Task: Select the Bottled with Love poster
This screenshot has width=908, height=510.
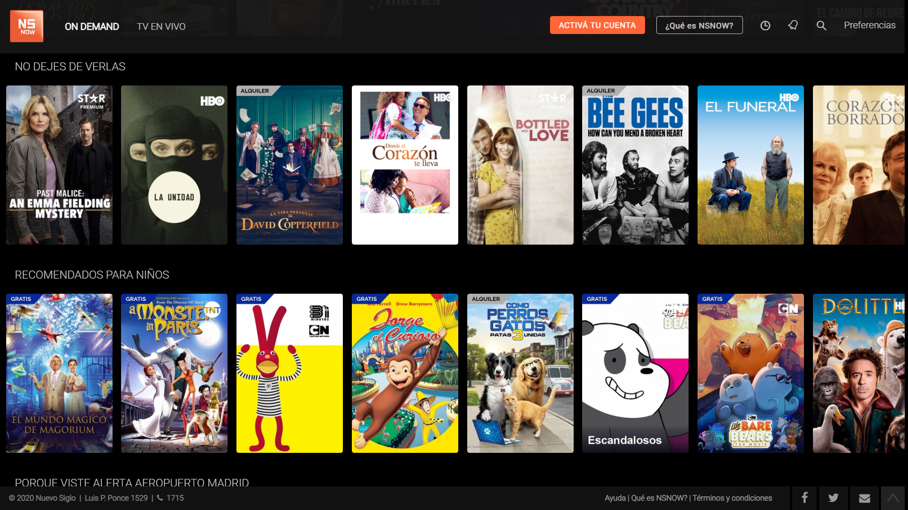Action: coord(520,165)
